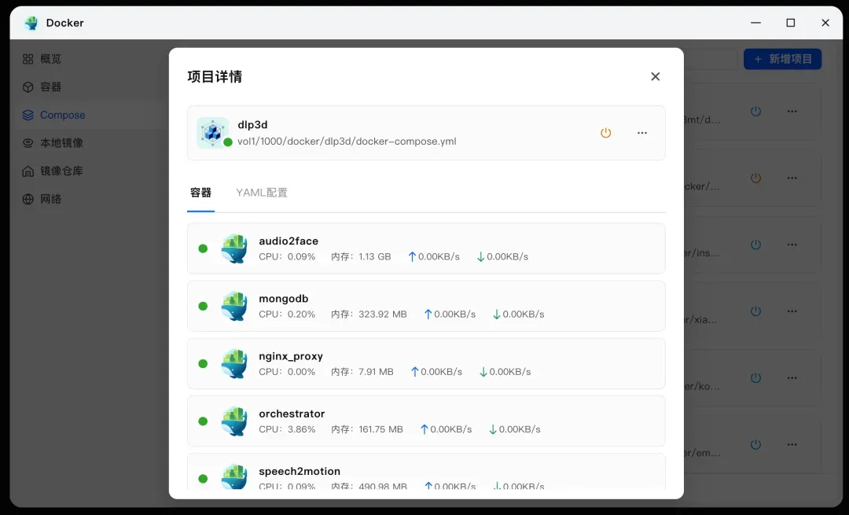
Task: Toggle power of the first background project
Action: 755,112
